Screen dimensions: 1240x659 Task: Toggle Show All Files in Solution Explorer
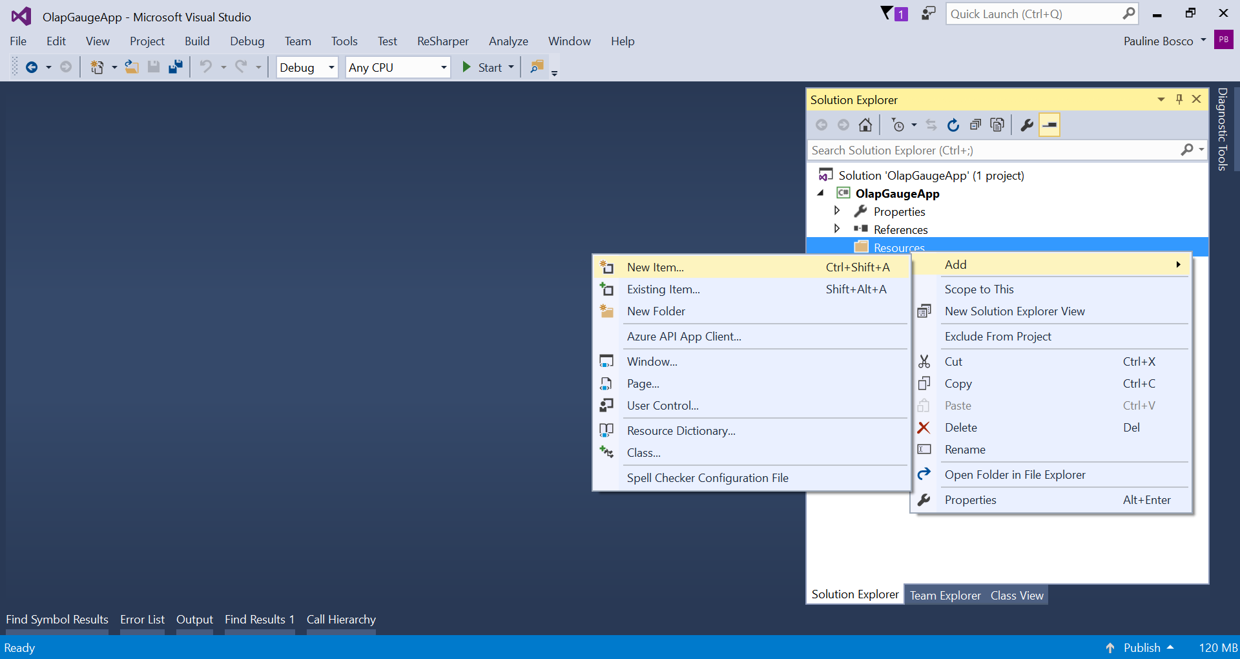997,125
